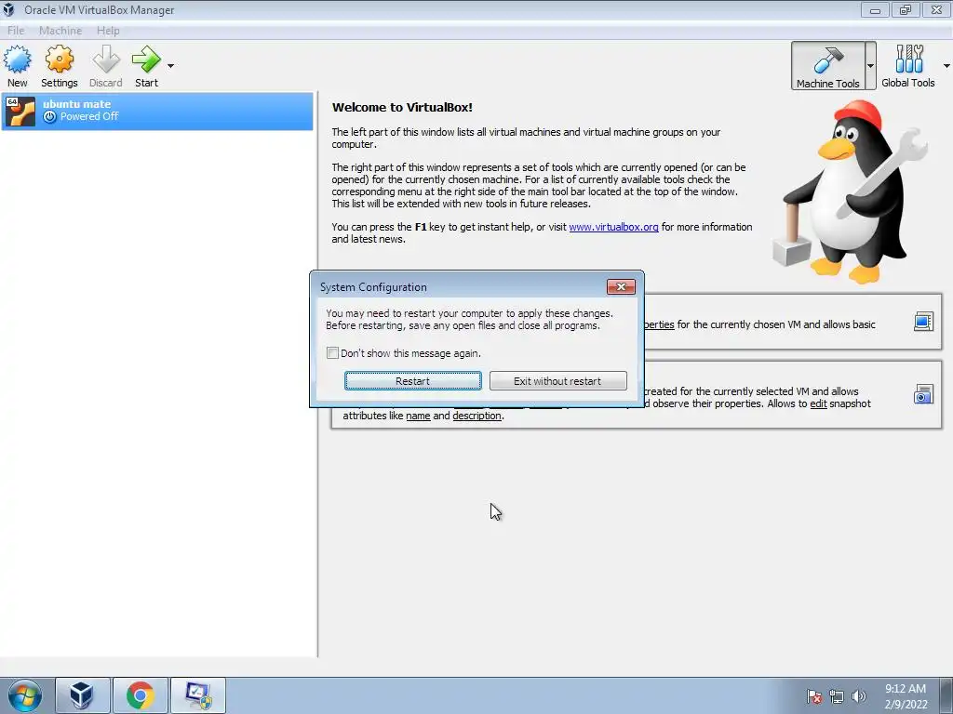Open Chrome from the taskbar
This screenshot has width=953, height=714.
point(141,695)
